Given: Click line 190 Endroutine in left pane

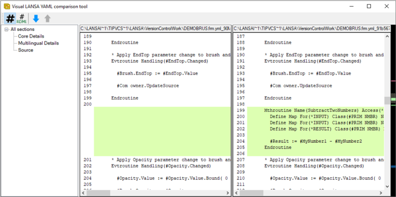Looking at the screenshot, I should [125, 43].
